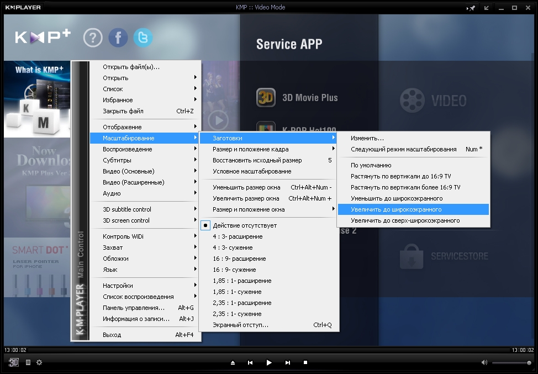The width and height of the screenshot is (538, 374).
Task: Toggle the pin always-on-top icon
Action: tap(471, 8)
